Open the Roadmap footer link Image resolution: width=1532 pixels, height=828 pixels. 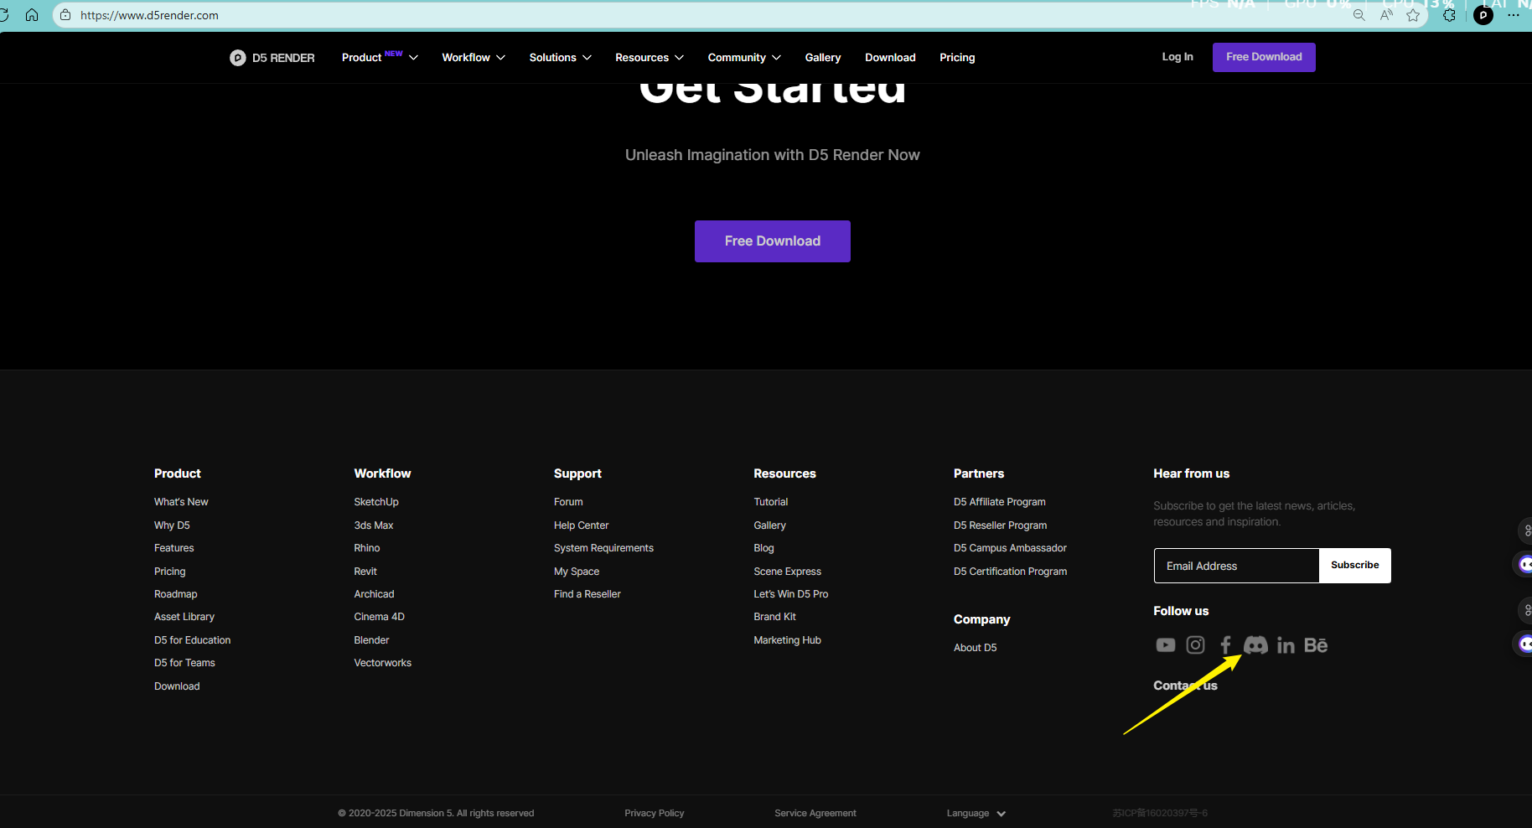click(176, 594)
